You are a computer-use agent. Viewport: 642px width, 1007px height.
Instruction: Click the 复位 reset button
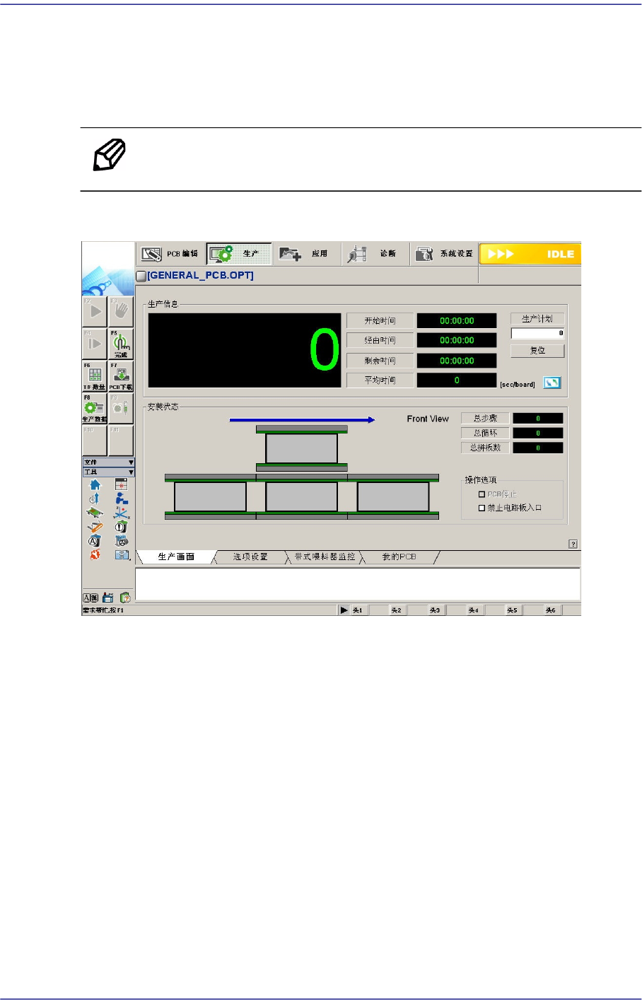[537, 350]
